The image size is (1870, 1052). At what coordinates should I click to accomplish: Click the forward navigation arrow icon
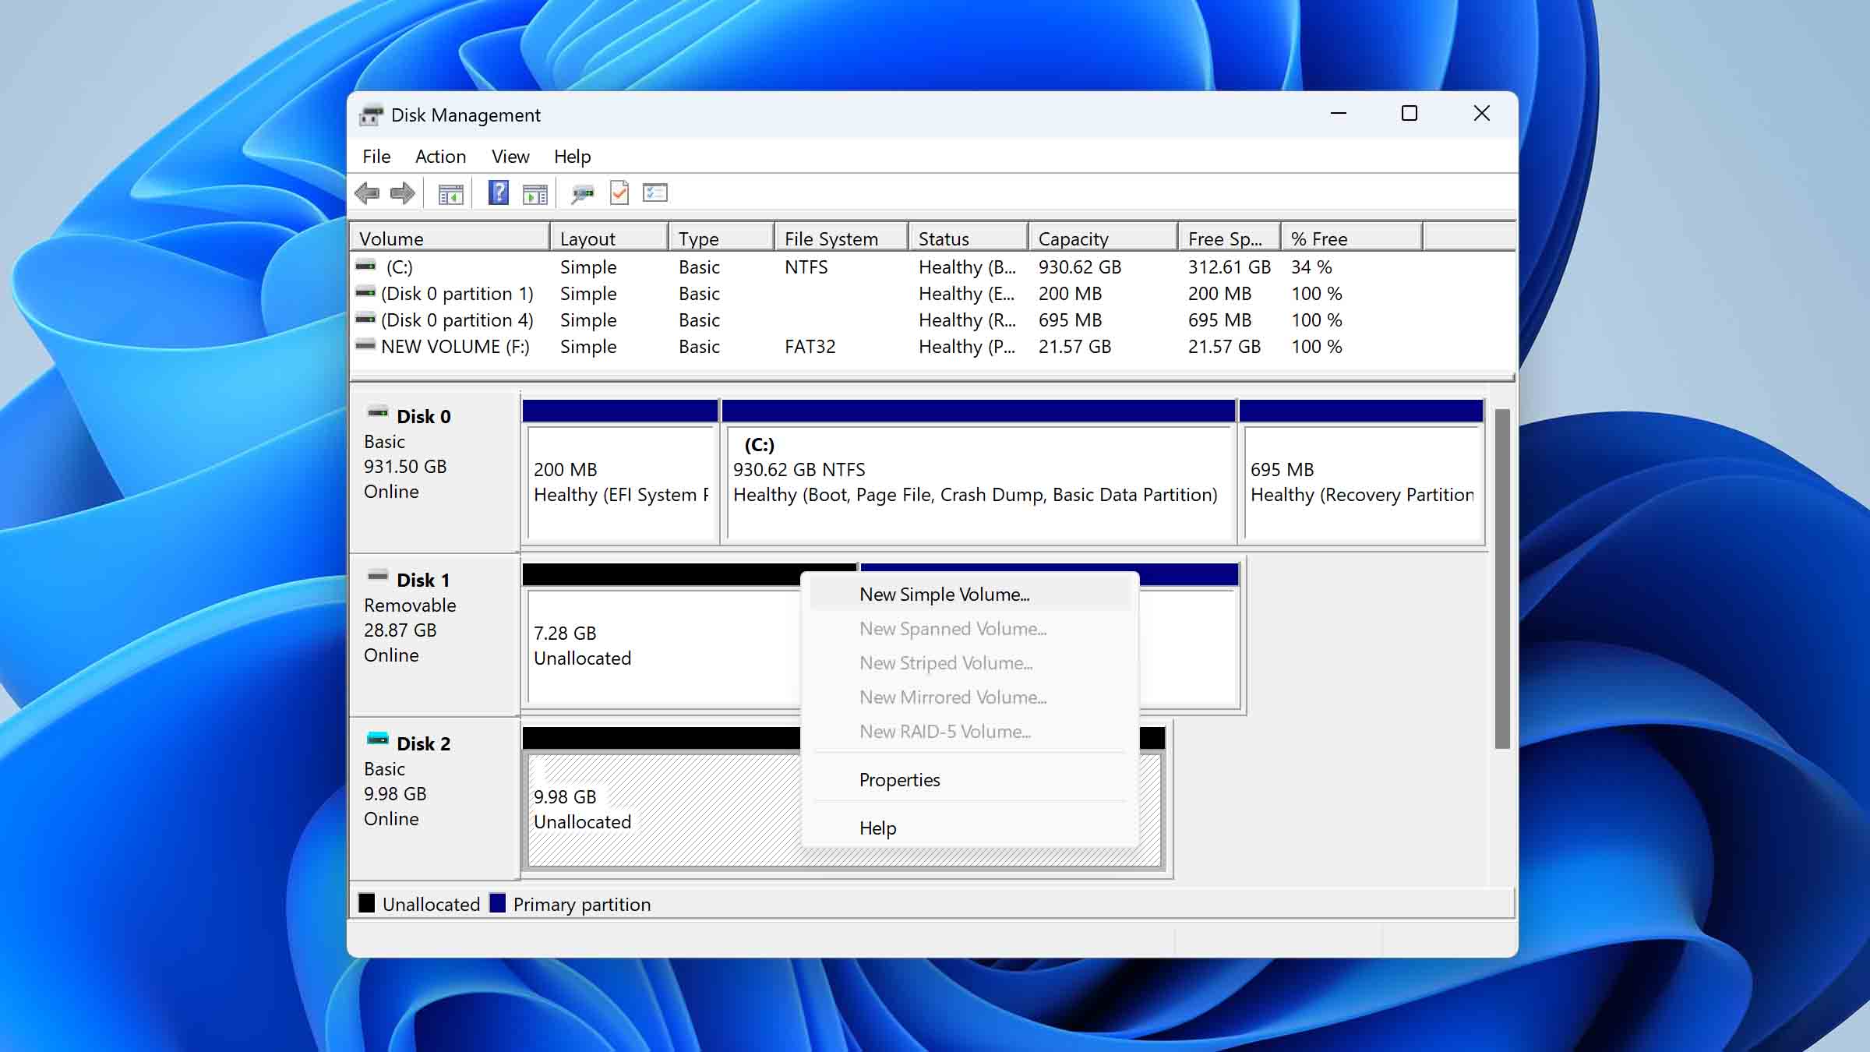(404, 192)
